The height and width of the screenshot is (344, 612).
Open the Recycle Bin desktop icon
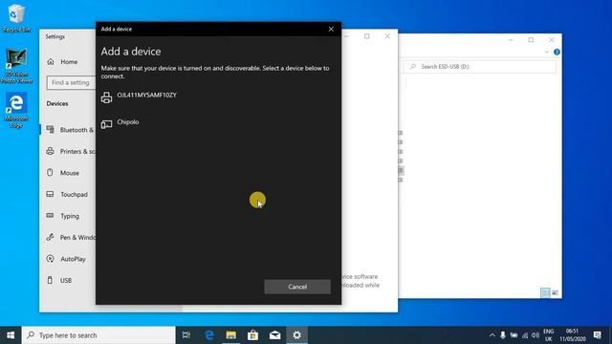[16, 18]
